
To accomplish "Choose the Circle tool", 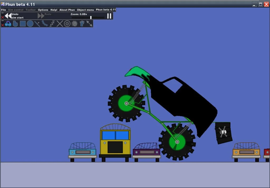I will (x=30, y=24).
